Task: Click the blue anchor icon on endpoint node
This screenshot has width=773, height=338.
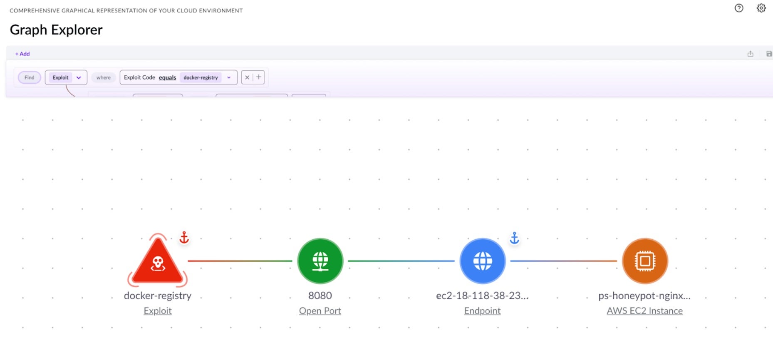Action: [514, 238]
